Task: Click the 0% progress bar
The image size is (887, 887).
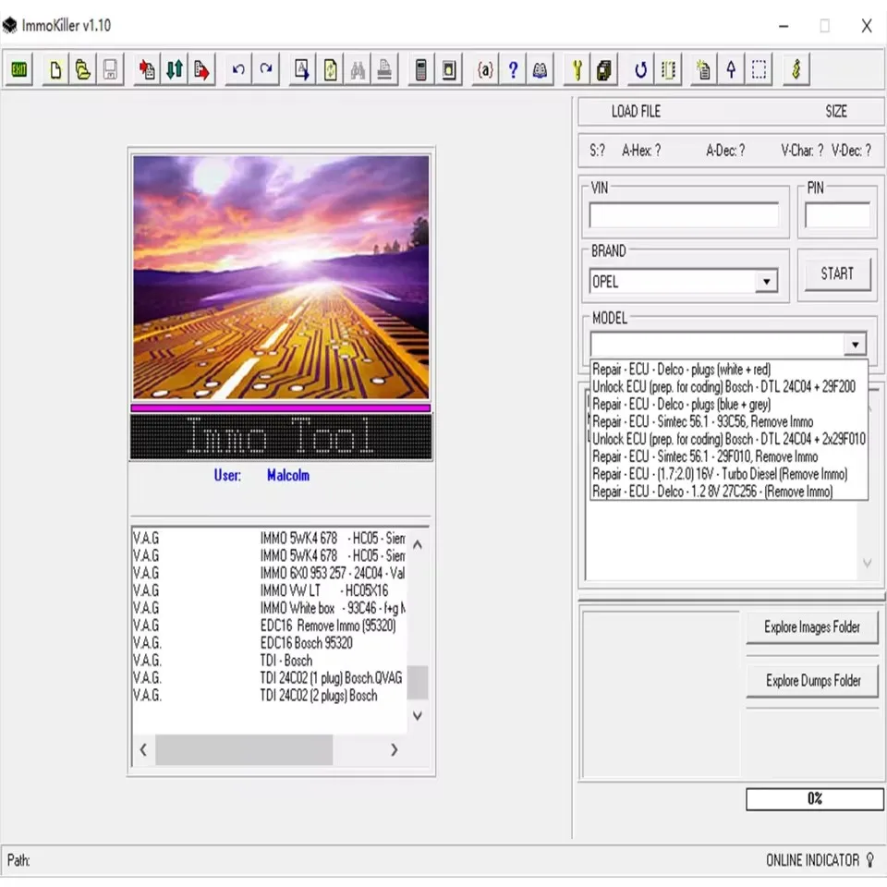Action: pyautogui.click(x=814, y=798)
